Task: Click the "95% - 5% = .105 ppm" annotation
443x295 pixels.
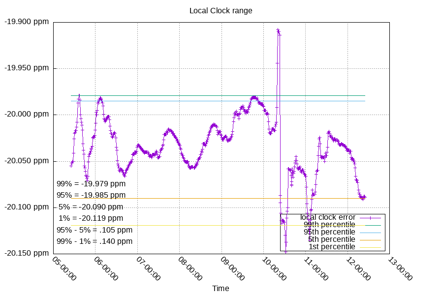Action: (x=95, y=230)
